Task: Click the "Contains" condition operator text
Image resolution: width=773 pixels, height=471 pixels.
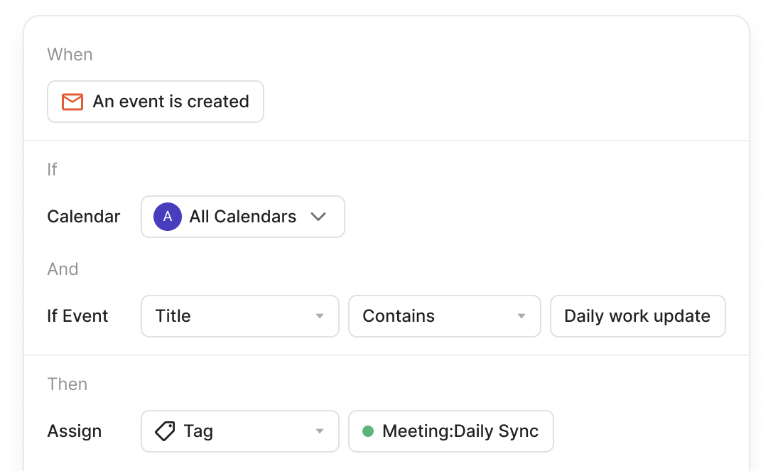Action: pyautogui.click(x=399, y=316)
